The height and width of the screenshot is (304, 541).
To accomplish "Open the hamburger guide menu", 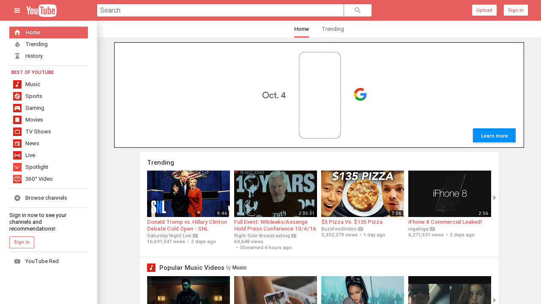I will [17, 11].
